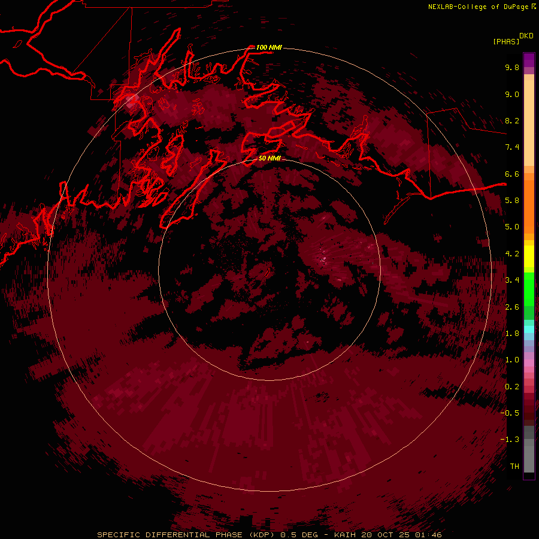Select the 1.0 scale value
The width and height of the screenshot is (539, 539).
pyautogui.click(x=512, y=361)
